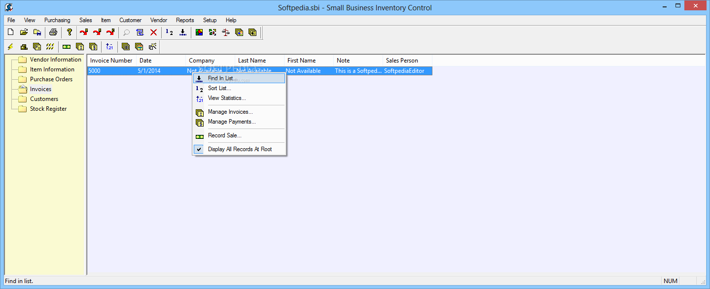
Task: Open the Sales menu
Action: 86,20
